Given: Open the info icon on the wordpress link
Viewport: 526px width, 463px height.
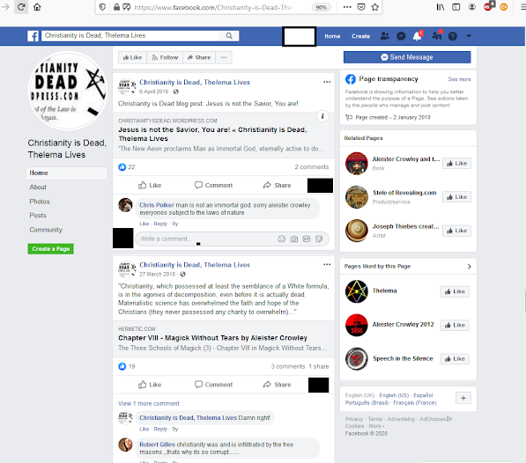Looking at the screenshot, I should pyautogui.click(x=322, y=116).
